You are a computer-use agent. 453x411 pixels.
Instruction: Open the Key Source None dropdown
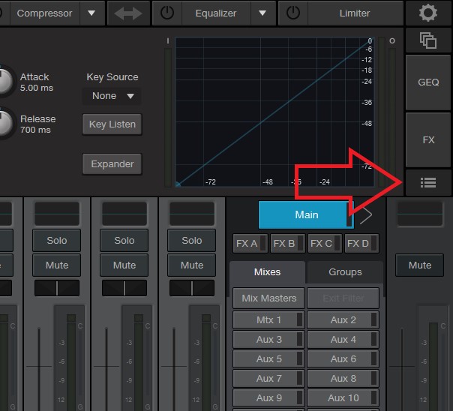pos(112,96)
